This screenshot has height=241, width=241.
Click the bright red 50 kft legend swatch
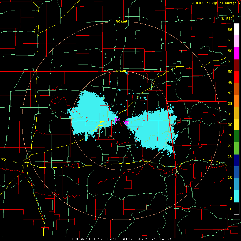236,77
